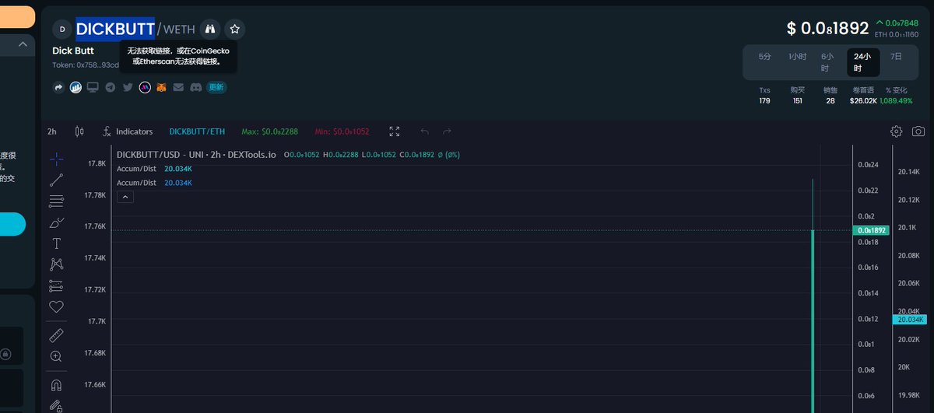
Task: Click the 更新 update button
Action: [x=216, y=87]
